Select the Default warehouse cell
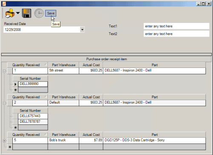Viewport: 213px width, 155px height. [63, 103]
